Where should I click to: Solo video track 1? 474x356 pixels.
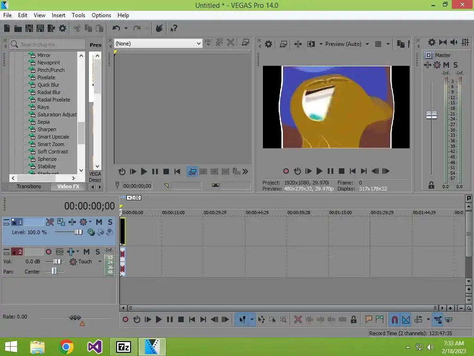click(x=110, y=222)
